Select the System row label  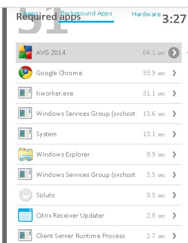(x=46, y=134)
